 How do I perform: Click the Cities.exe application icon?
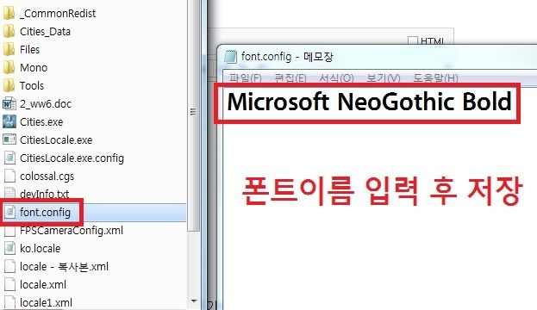[x=9, y=121]
